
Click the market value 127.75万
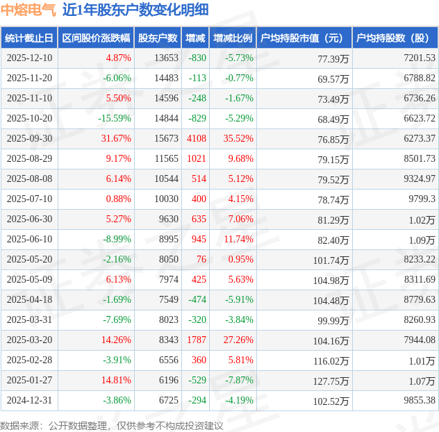(331, 381)
